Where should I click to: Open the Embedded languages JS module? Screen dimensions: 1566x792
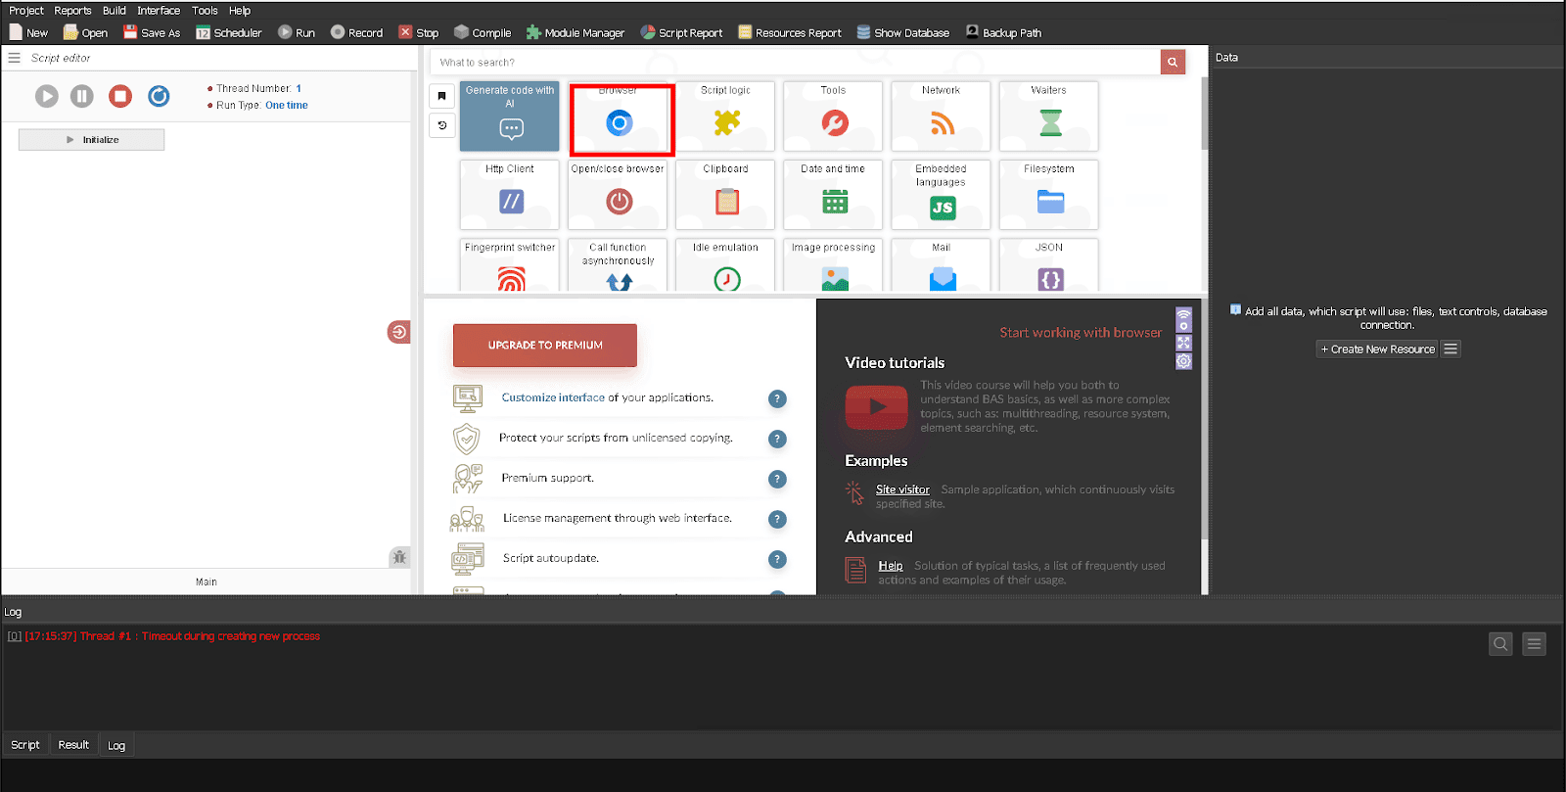941,195
